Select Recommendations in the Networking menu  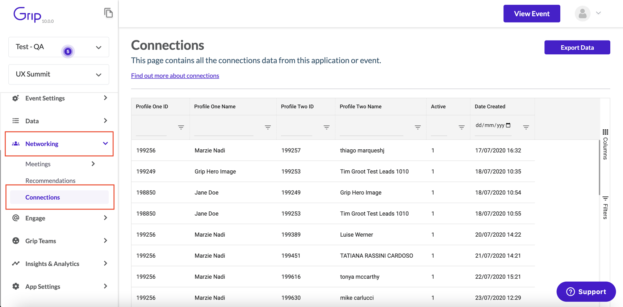click(x=50, y=181)
